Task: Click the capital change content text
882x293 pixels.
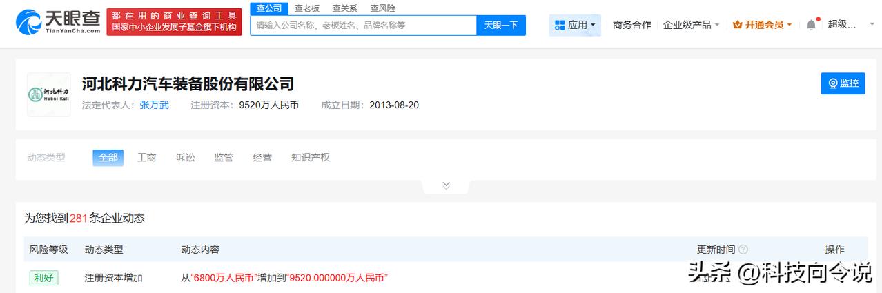Action: click(284, 278)
